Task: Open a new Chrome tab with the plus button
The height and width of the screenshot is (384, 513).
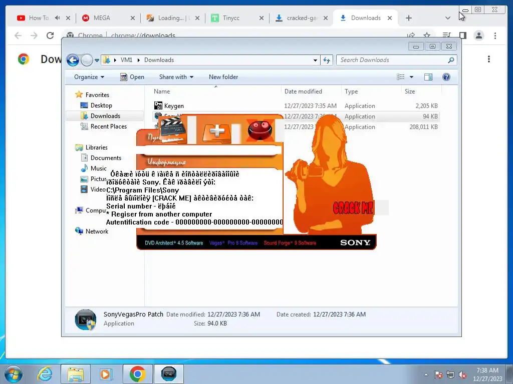Action: (x=409, y=18)
